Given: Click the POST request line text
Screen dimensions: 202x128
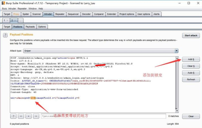Looking at the screenshot, I should [x=49, y=58].
